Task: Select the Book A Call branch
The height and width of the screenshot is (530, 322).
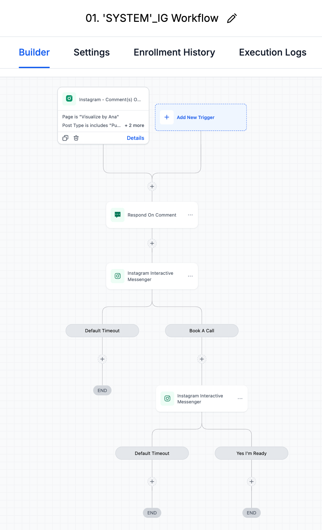Action: click(x=202, y=331)
